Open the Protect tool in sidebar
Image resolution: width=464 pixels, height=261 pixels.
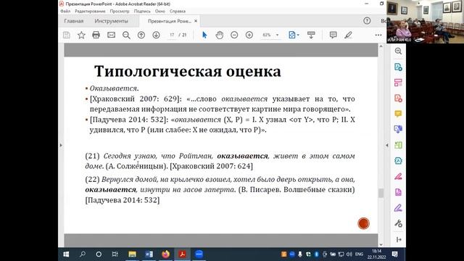pos(398,161)
